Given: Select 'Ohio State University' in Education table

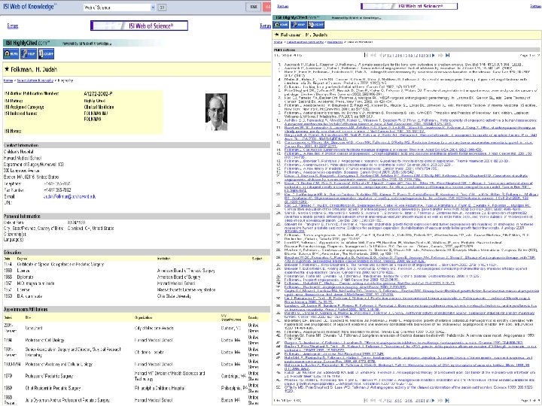Looking at the screenshot, I should coord(174,296).
